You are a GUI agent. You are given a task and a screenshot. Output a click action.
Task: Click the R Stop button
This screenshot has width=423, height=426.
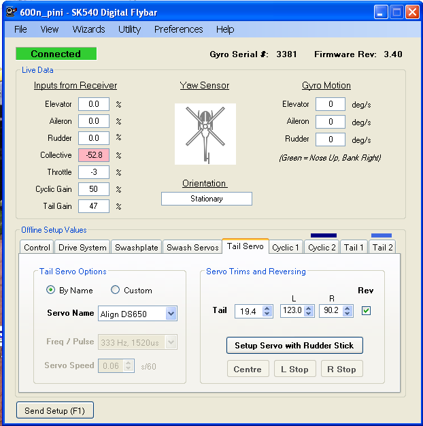(x=342, y=369)
